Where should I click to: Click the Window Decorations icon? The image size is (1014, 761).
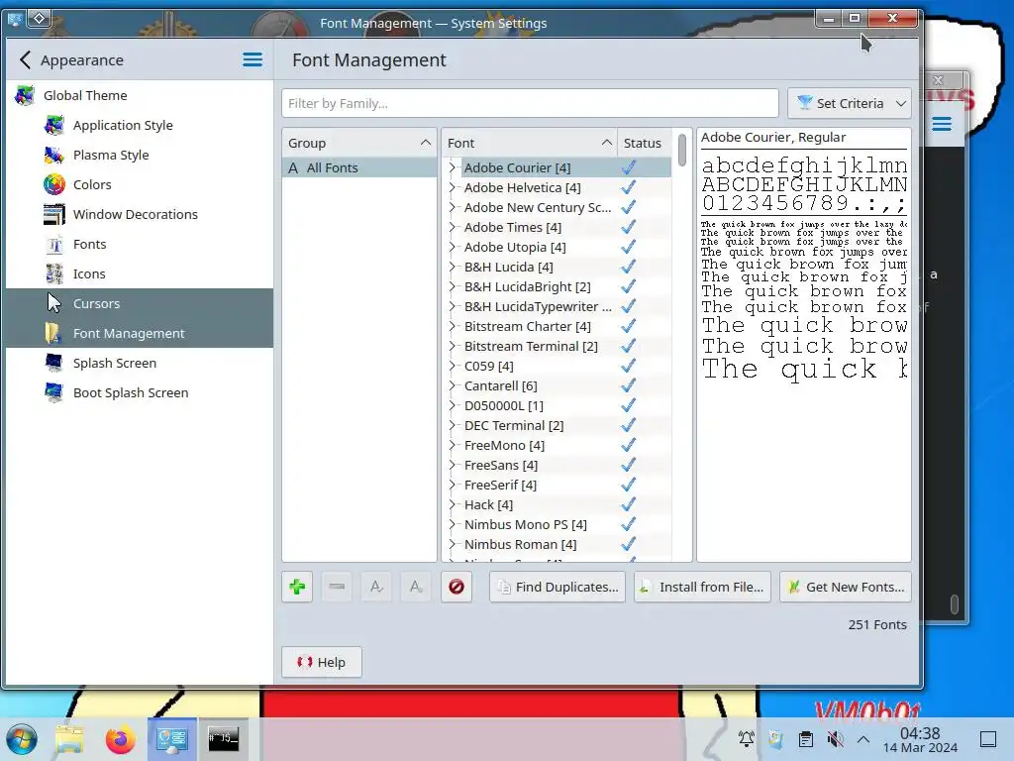[x=54, y=215]
